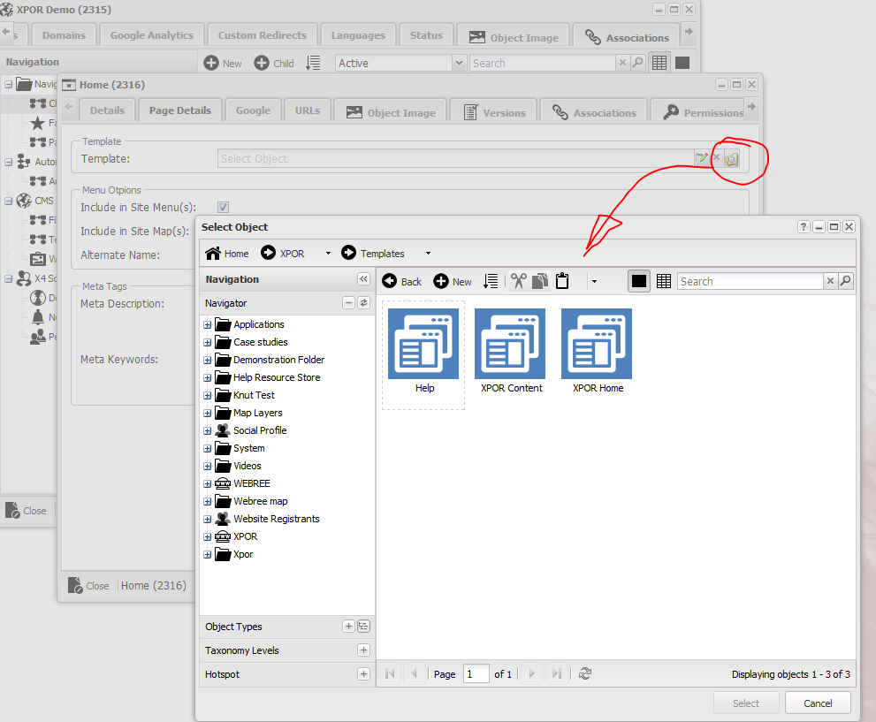Open the Active status dropdown in XPOR Demo
The height and width of the screenshot is (722, 876).
[459, 63]
